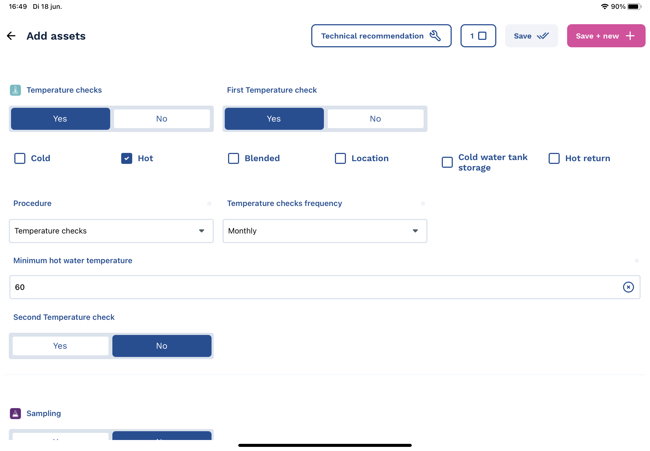Uncheck the Hot checkbox

tap(126, 158)
